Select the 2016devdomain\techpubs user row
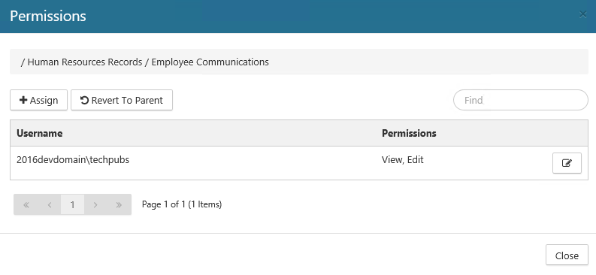 coord(299,163)
